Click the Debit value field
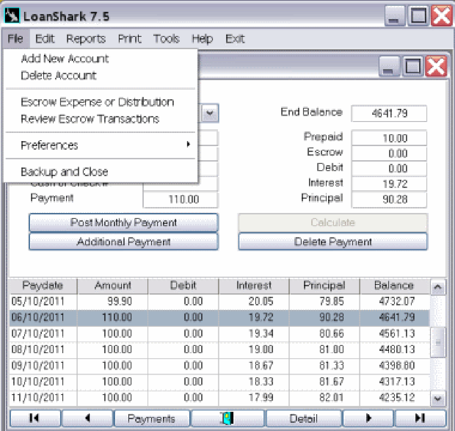Screen dimensions: 455x431 [389, 169]
